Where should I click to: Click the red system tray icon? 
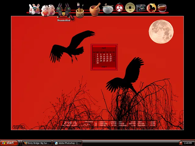tap(181, 143)
